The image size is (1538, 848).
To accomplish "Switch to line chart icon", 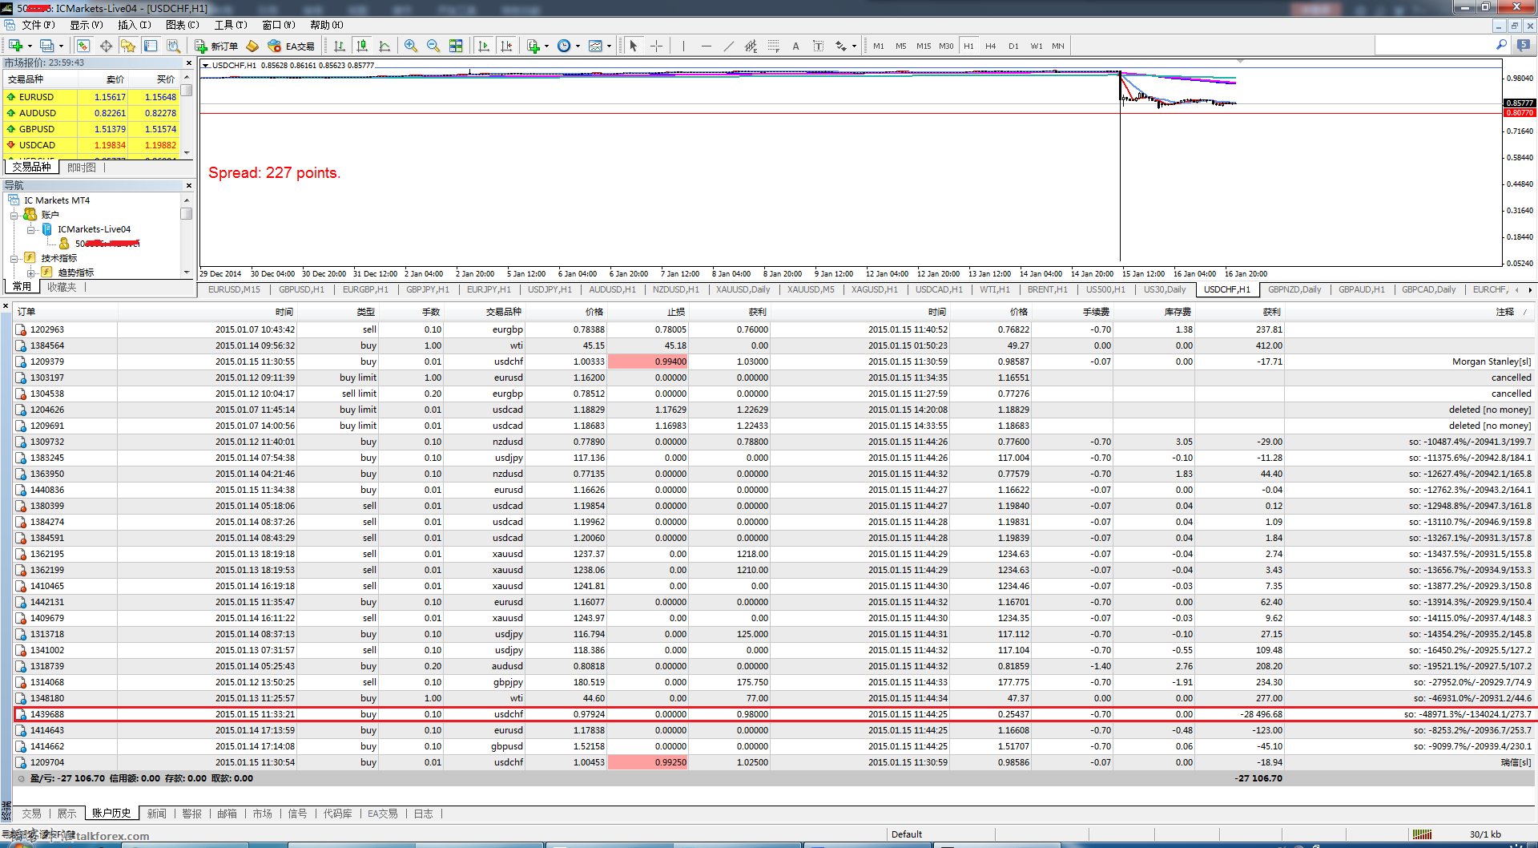I will [x=384, y=46].
